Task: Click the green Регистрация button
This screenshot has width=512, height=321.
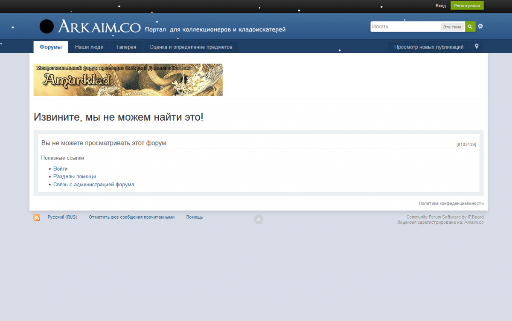Action: [x=467, y=6]
